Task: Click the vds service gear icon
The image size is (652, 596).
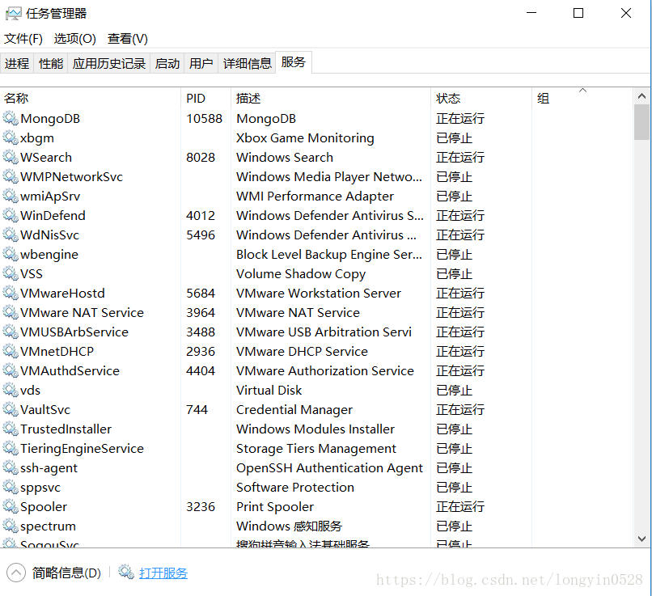Action: pyautogui.click(x=11, y=390)
